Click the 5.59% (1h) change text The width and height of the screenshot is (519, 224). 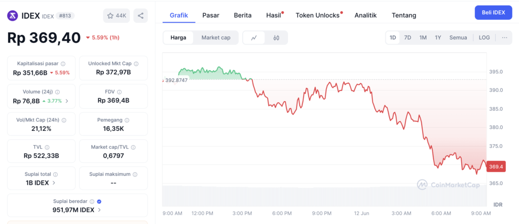click(102, 37)
